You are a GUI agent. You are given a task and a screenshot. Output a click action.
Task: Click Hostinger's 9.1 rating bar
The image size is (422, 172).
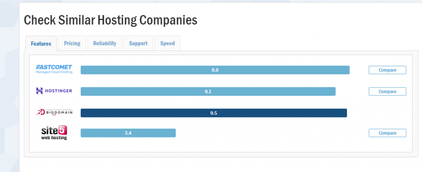point(208,92)
